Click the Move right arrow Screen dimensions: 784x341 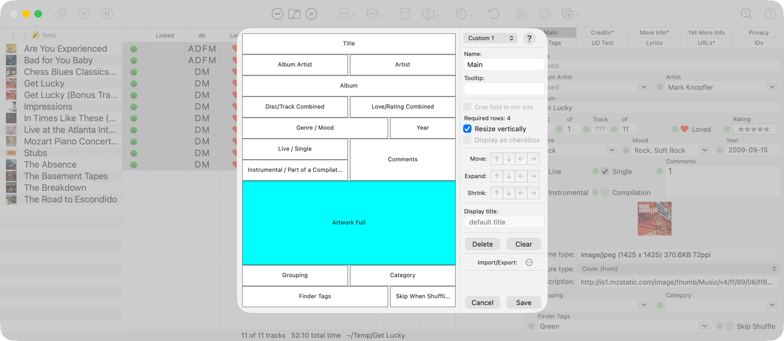(533, 159)
